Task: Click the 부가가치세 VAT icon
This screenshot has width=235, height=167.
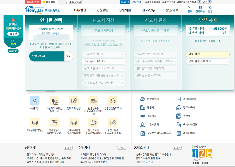Action: pyautogui.click(x=179, y=133)
